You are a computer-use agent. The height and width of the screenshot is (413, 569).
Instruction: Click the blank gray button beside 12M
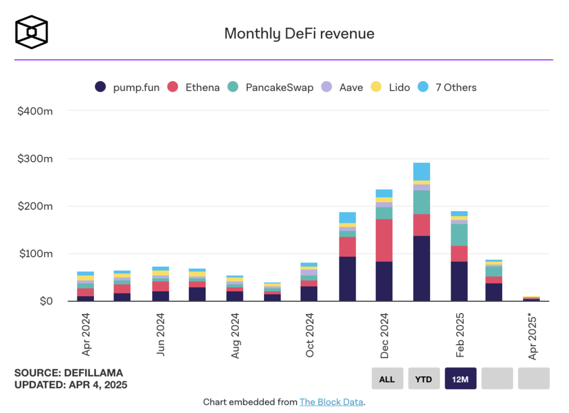coord(497,379)
